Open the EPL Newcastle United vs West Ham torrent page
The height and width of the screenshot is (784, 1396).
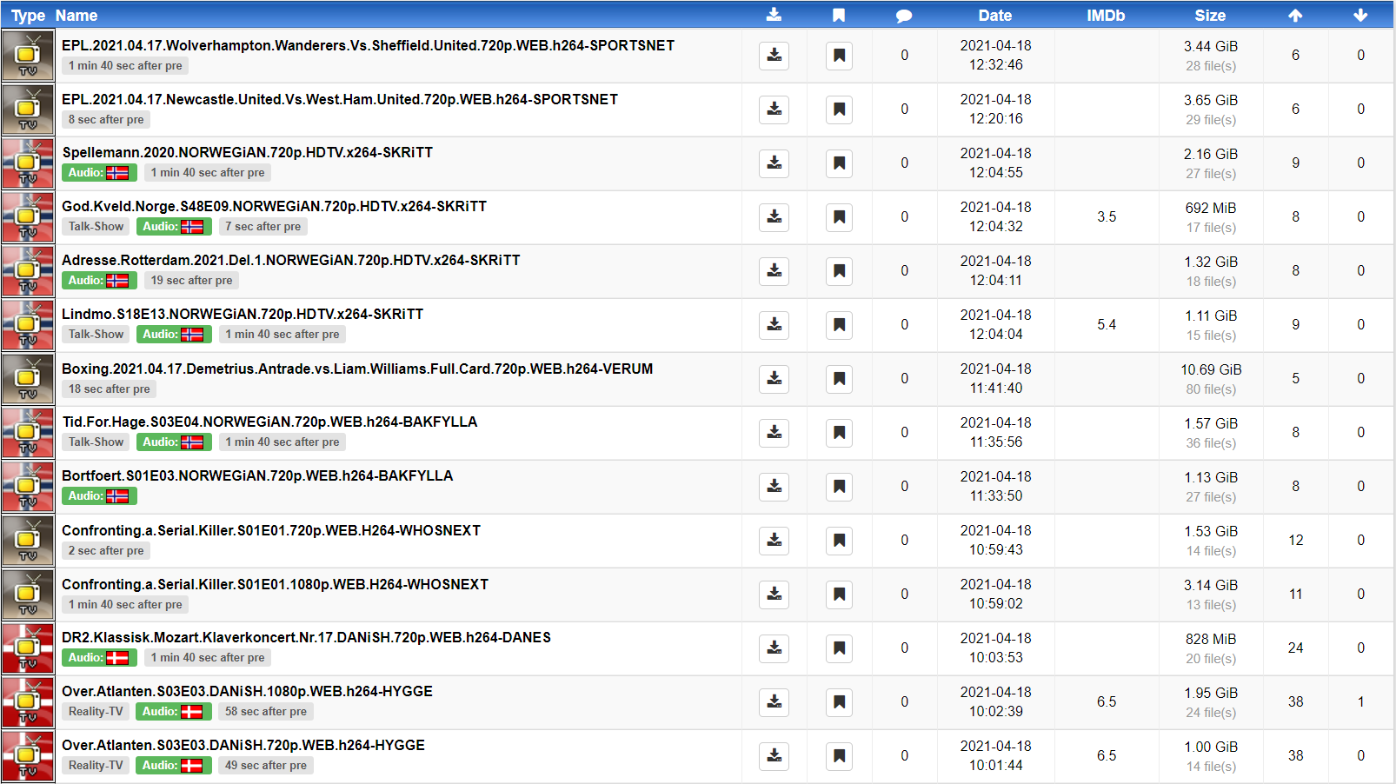[x=340, y=99]
